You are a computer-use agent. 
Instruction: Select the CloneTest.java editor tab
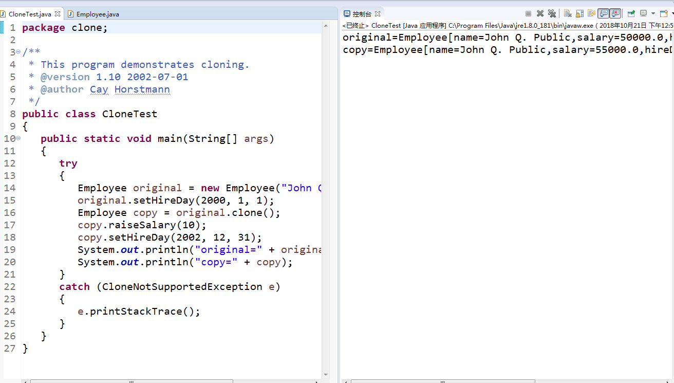pos(30,14)
